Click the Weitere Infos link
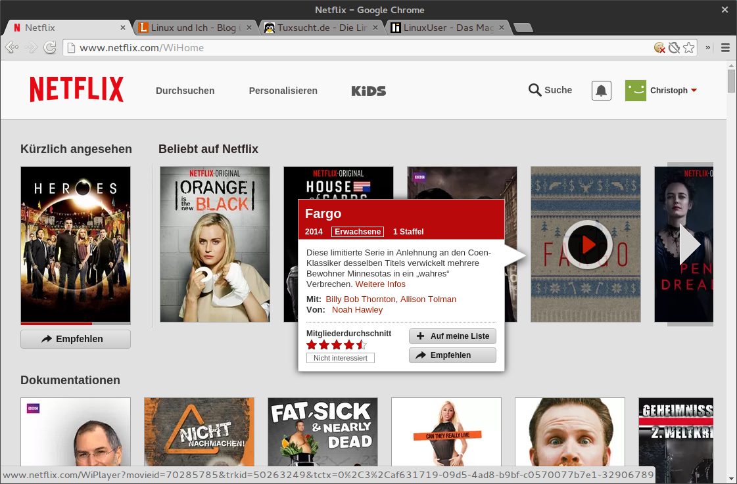The width and height of the screenshot is (737, 484). pyautogui.click(x=380, y=284)
